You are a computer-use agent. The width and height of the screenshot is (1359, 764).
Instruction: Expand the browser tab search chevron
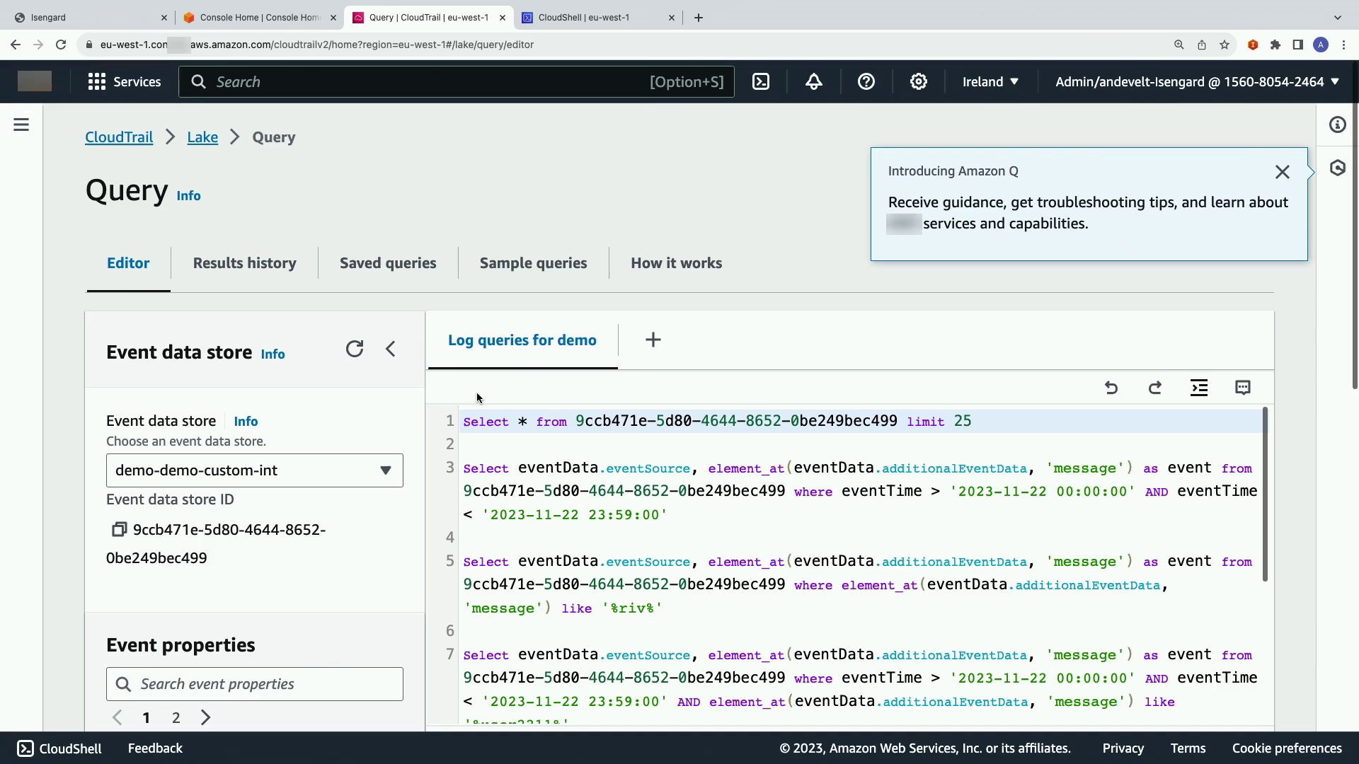pyautogui.click(x=1337, y=18)
